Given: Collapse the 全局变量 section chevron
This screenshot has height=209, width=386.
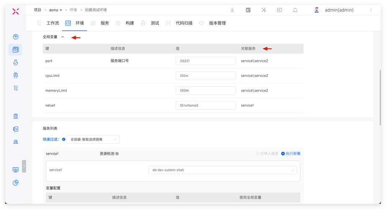Looking at the screenshot, I should click(x=62, y=37).
